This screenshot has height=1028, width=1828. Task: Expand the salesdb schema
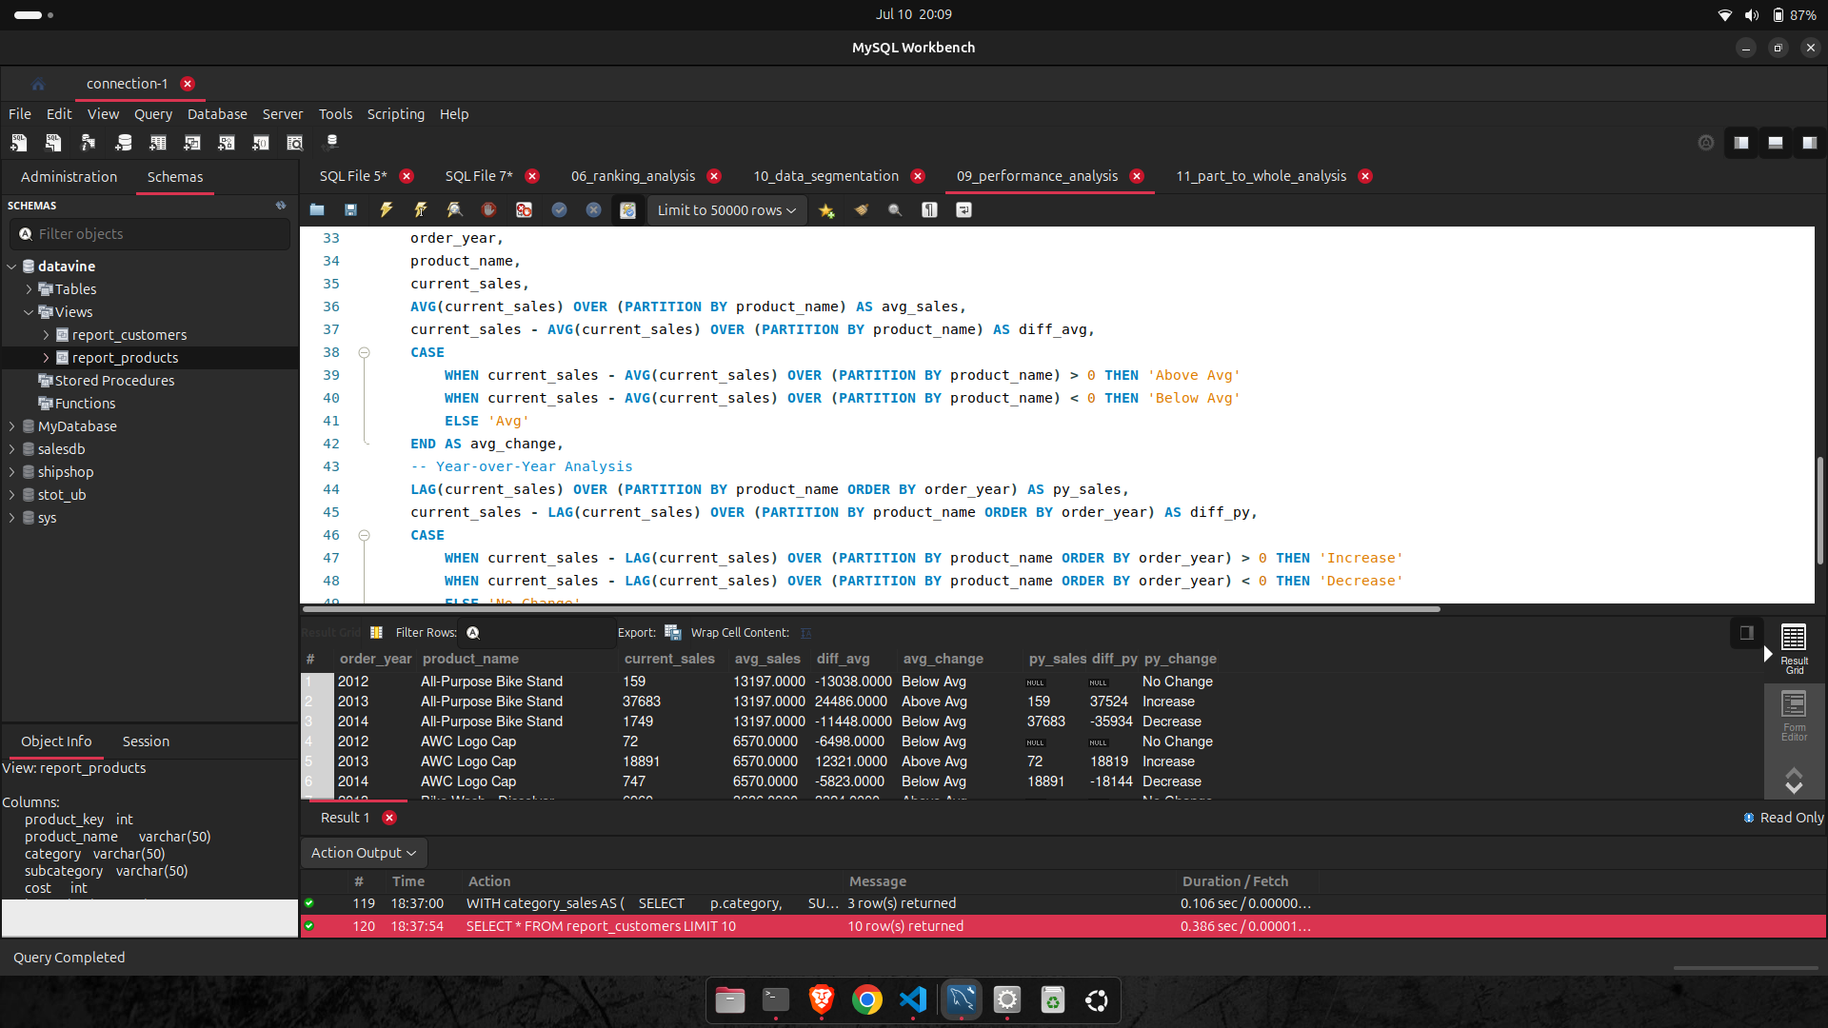coord(12,449)
